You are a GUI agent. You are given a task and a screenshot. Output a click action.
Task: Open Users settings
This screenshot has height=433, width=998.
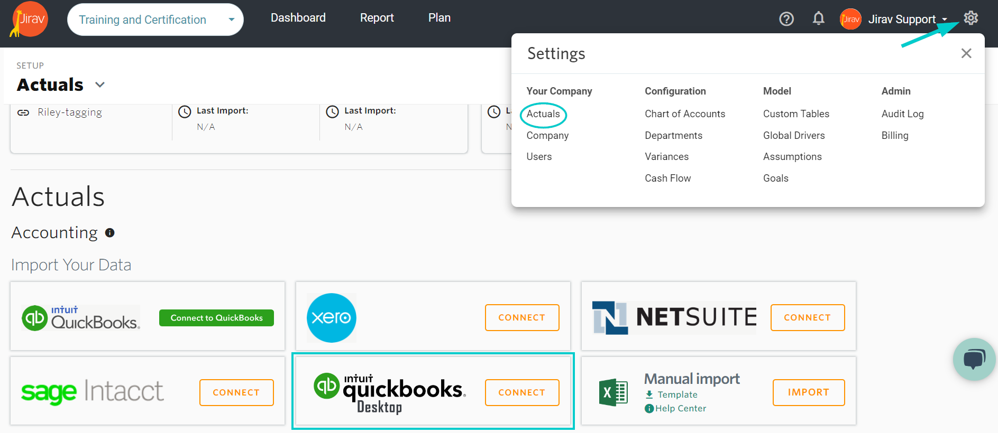(x=539, y=157)
